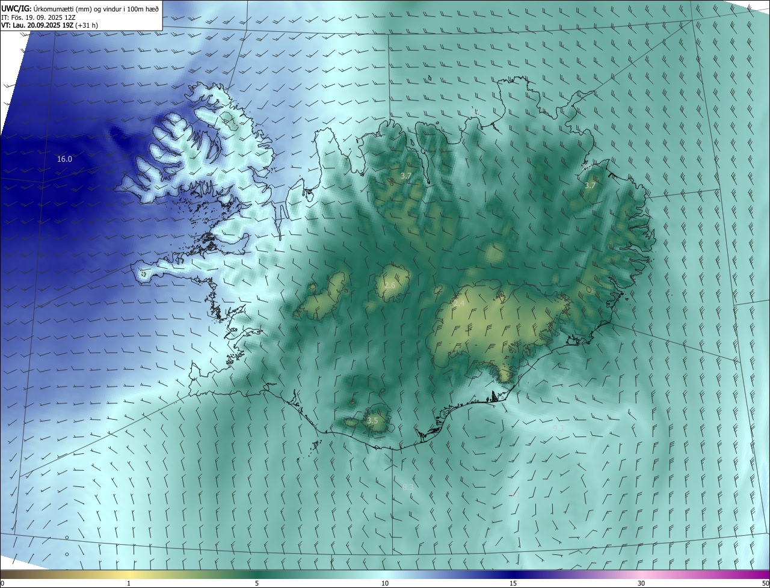Click the Snæfellsnes peninsula tip glacier outline
The image size is (770, 588).
click(143, 274)
